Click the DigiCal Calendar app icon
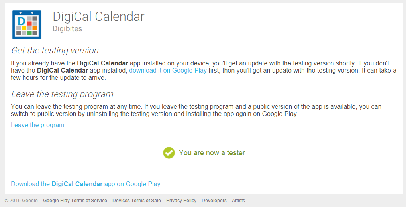 [x=27, y=25]
